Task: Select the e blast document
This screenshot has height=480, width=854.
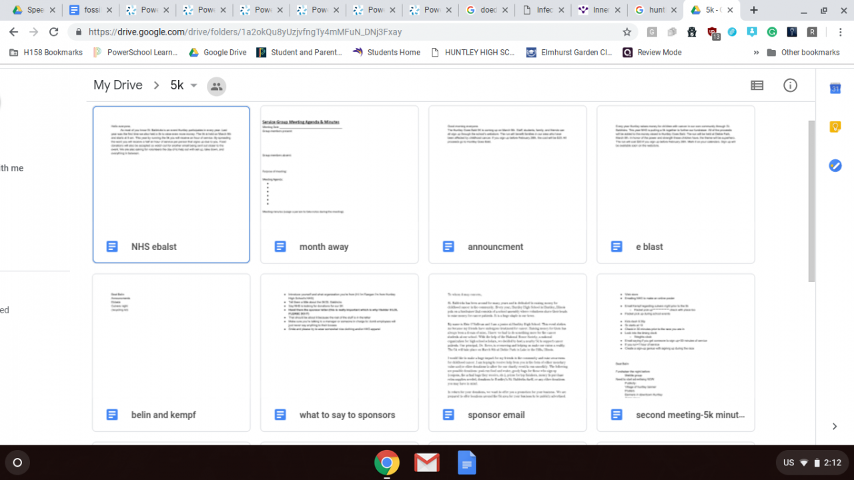Action: point(676,185)
